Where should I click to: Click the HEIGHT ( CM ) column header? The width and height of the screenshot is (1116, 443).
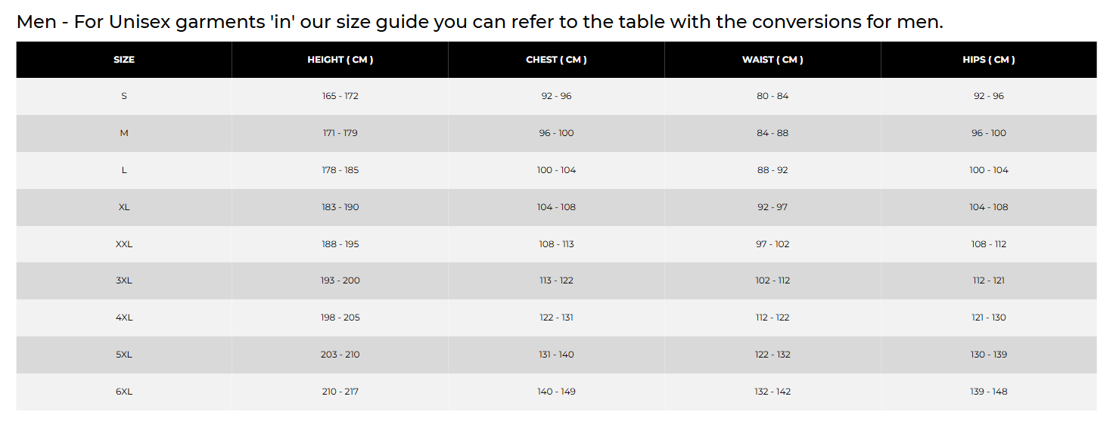point(340,60)
